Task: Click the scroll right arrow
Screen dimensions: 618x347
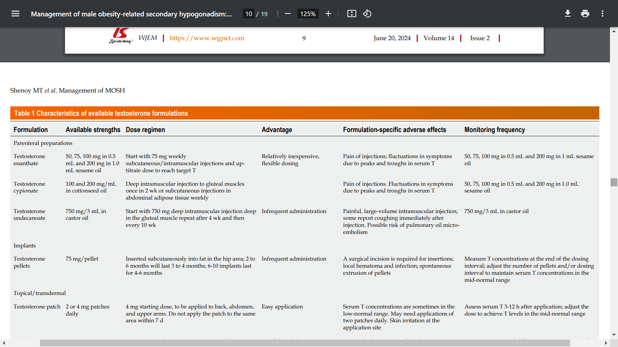Action: (606, 343)
